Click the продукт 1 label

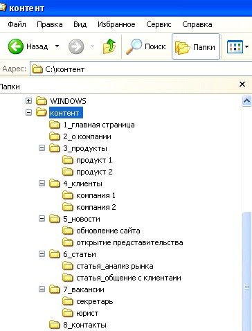tap(94, 160)
